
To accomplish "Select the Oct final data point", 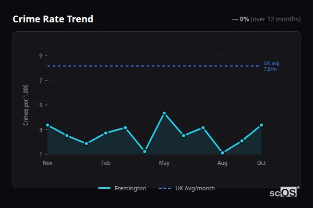I will (x=261, y=125).
